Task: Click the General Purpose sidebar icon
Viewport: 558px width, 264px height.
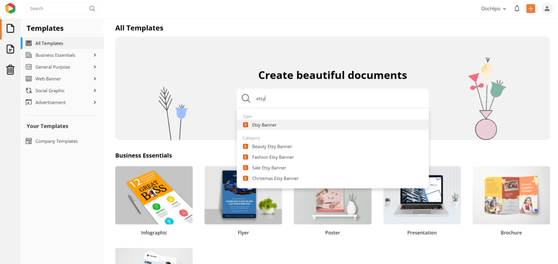Action: tap(29, 67)
